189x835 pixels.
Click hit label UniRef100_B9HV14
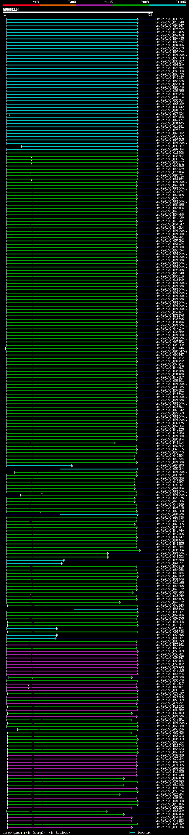tap(170, 94)
